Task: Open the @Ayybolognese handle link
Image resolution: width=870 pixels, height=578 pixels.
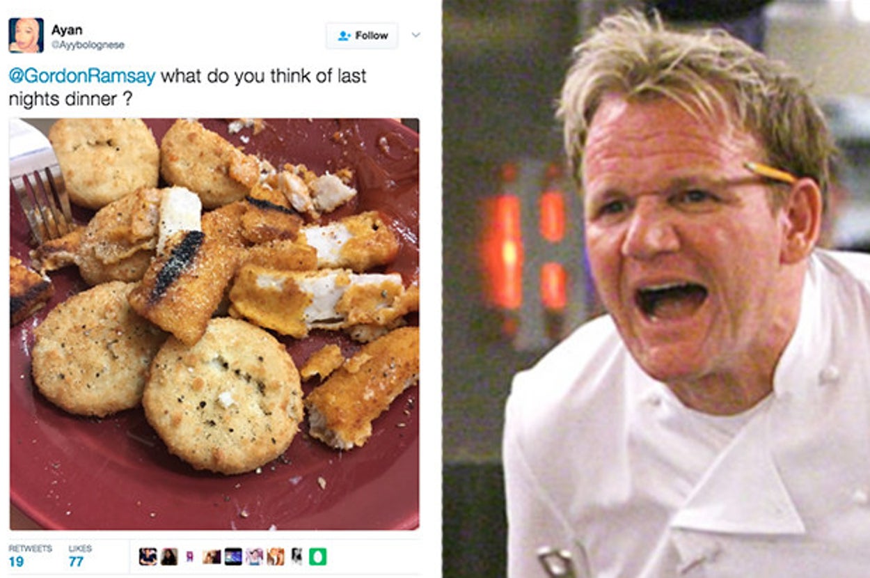Action: pos(88,45)
